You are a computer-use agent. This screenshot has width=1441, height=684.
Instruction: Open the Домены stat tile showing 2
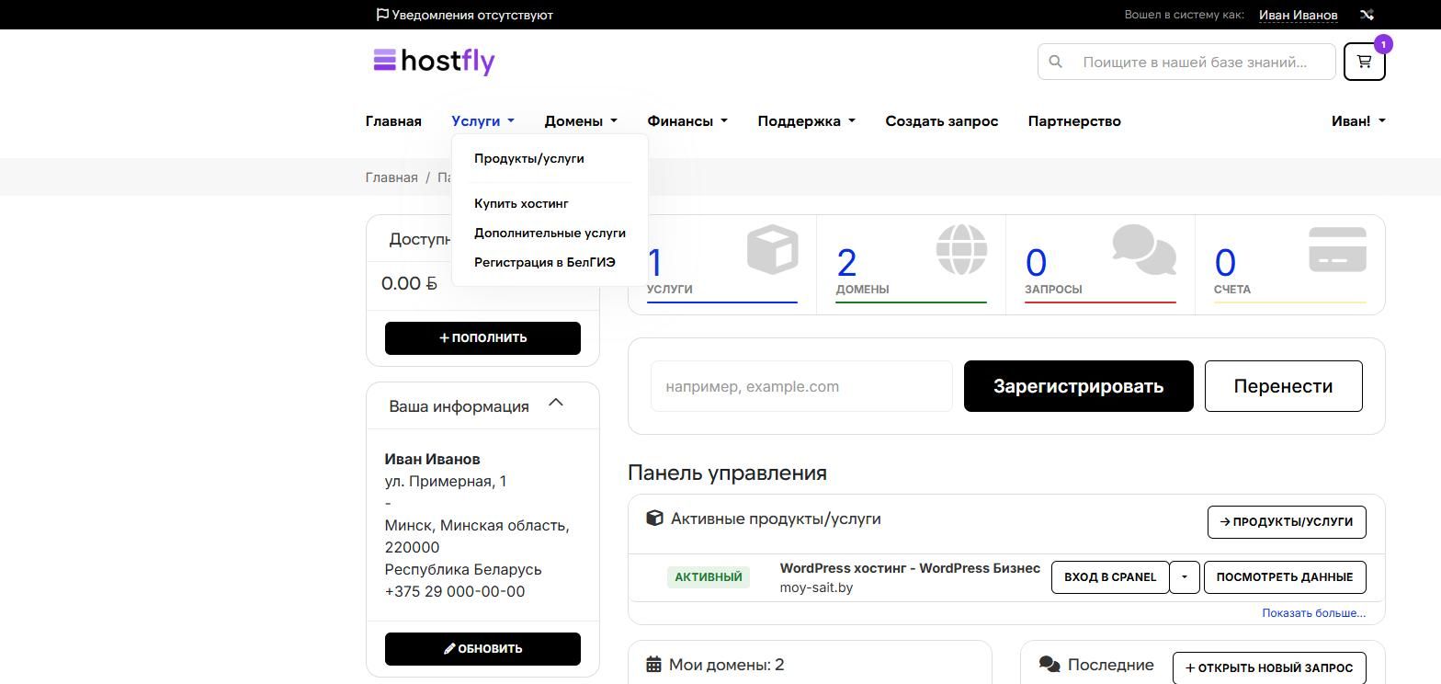click(x=911, y=265)
